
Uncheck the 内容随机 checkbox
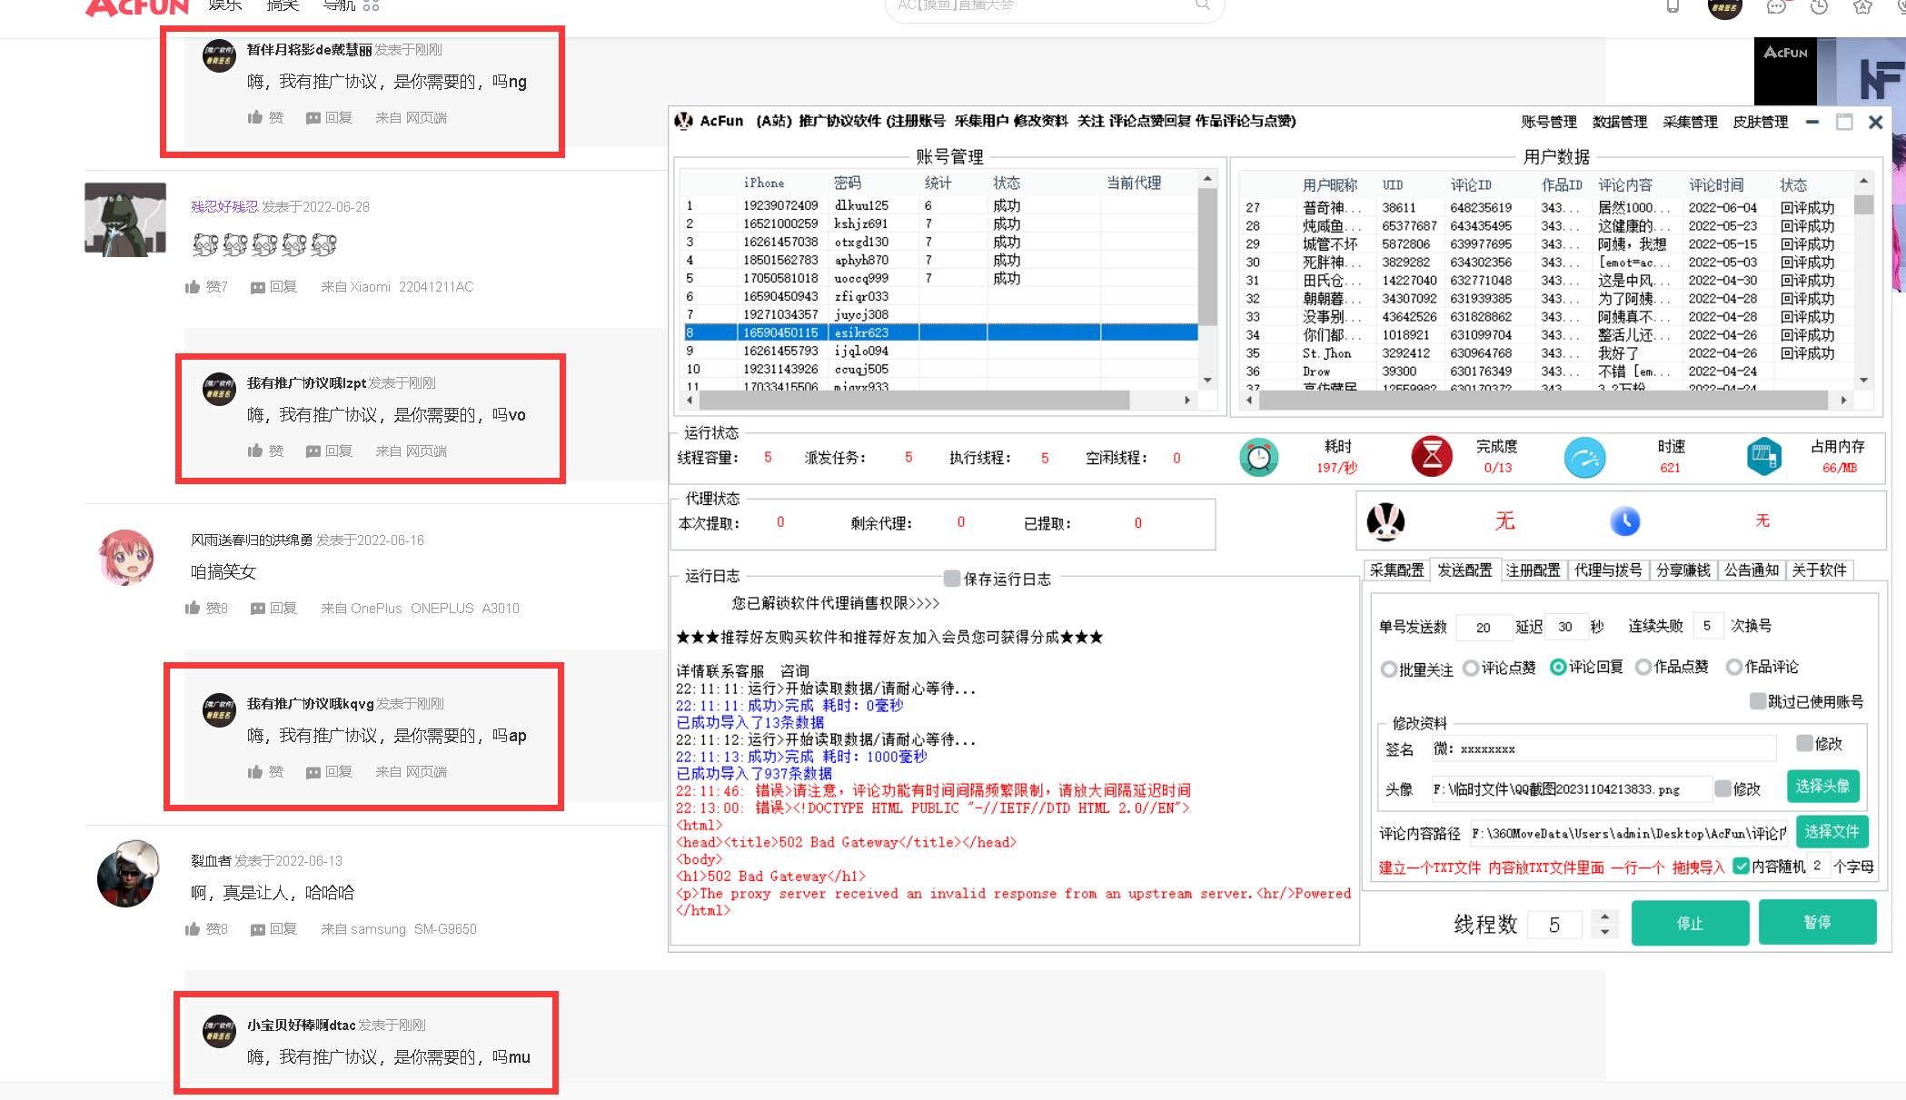[x=1741, y=866]
